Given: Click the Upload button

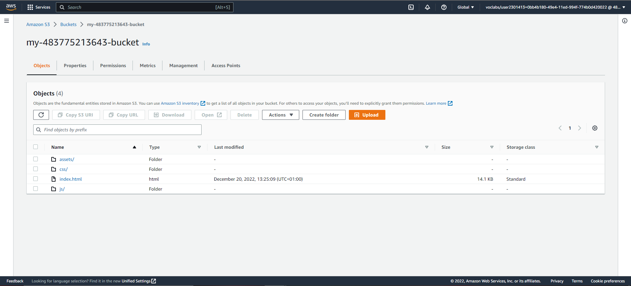Looking at the screenshot, I should pos(367,115).
